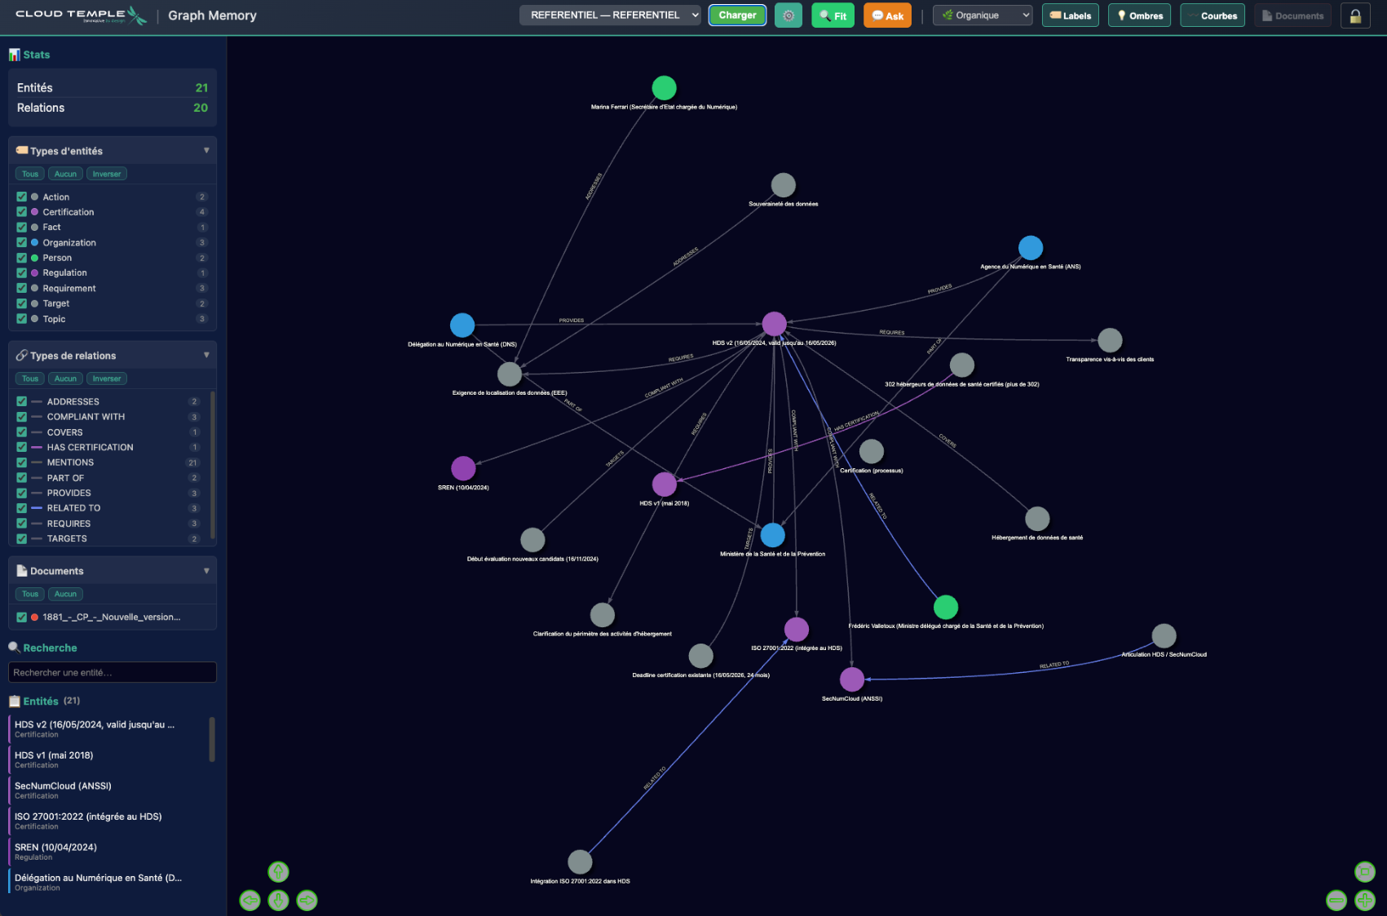Click the Regulation color dot in entity types
Image resolution: width=1387 pixels, height=916 pixels.
33,272
